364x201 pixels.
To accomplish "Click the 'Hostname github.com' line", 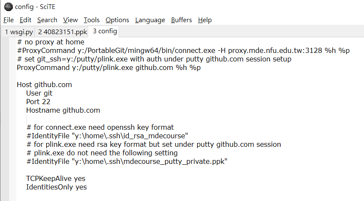I will (63, 110).
